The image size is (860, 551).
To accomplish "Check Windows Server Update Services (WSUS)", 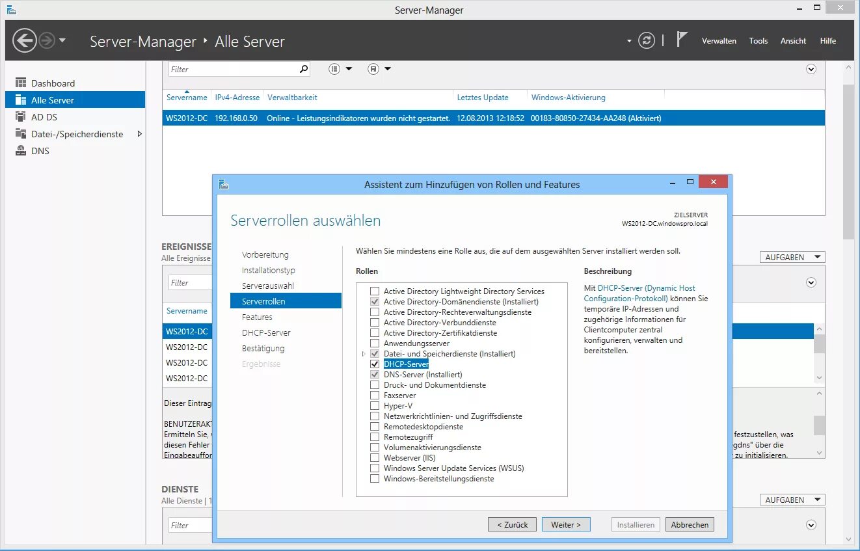I will tap(374, 468).
